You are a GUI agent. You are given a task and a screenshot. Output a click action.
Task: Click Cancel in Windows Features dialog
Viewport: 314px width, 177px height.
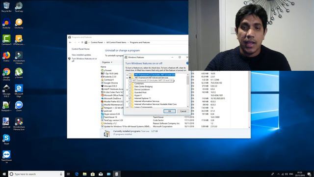(x=183, y=111)
